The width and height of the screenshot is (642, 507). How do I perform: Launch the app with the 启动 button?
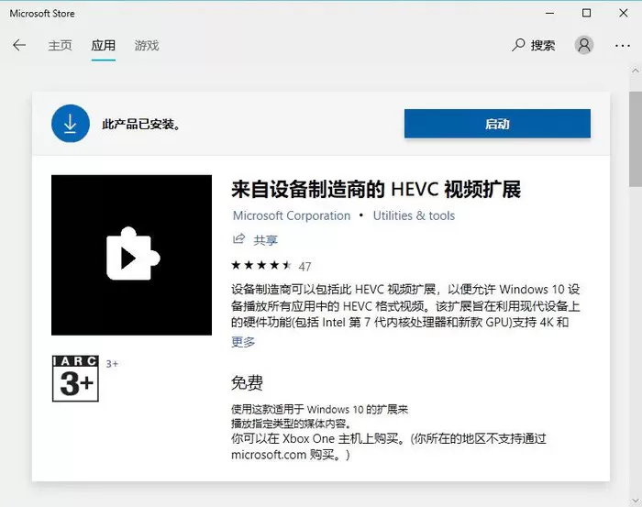click(497, 124)
